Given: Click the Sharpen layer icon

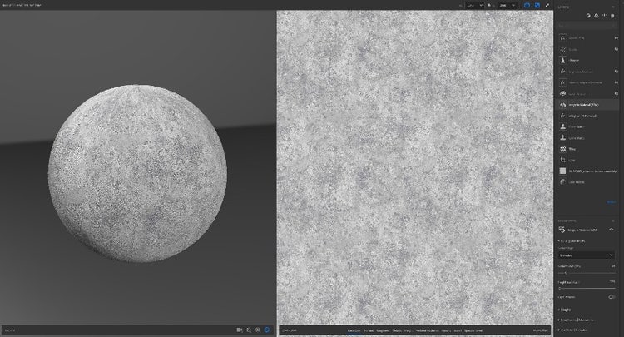Looking at the screenshot, I should [562, 61].
